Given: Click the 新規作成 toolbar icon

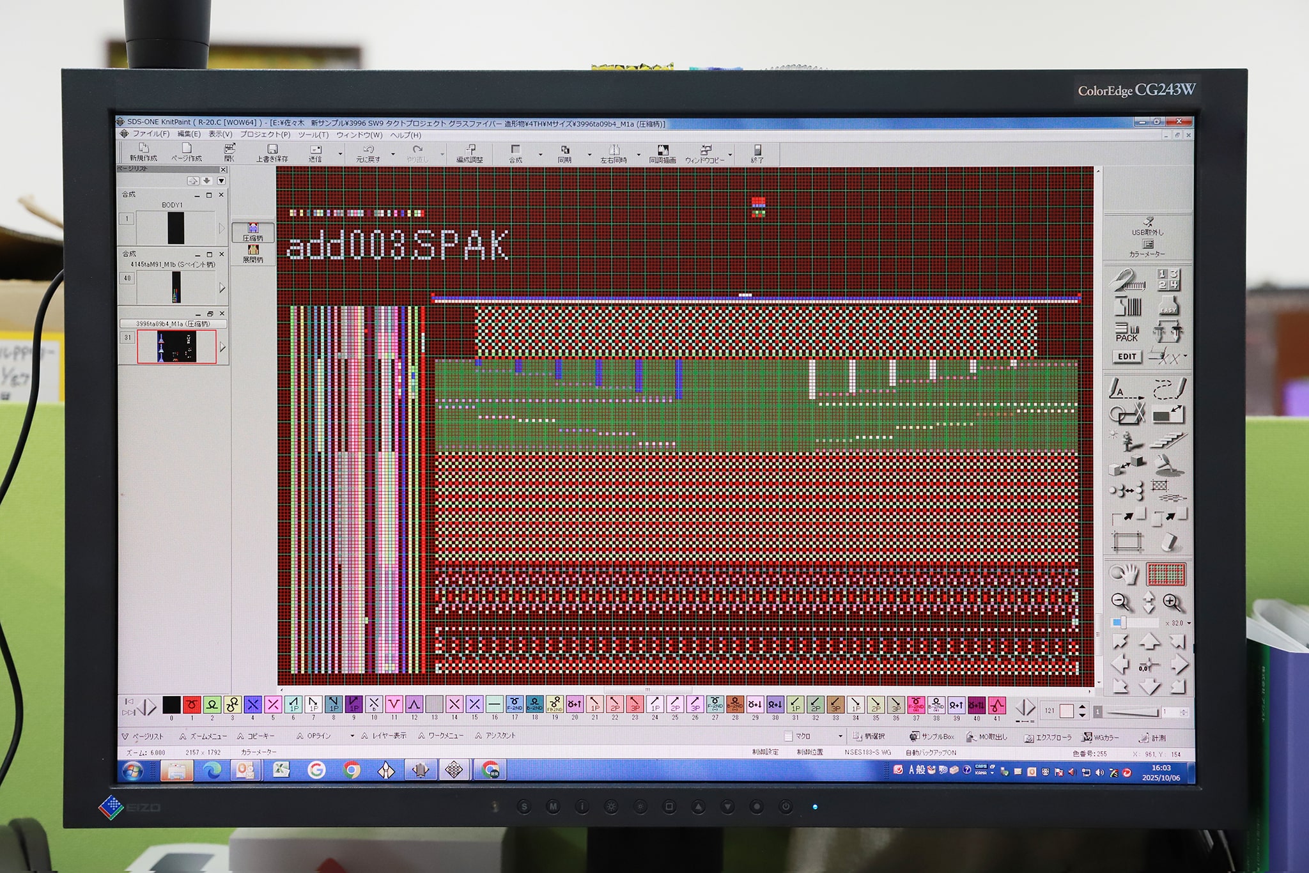Looking at the screenshot, I should 143,152.
